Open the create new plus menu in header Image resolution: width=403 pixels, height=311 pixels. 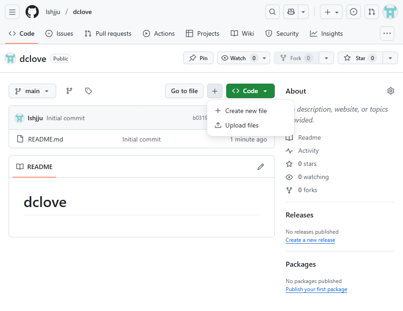point(331,12)
